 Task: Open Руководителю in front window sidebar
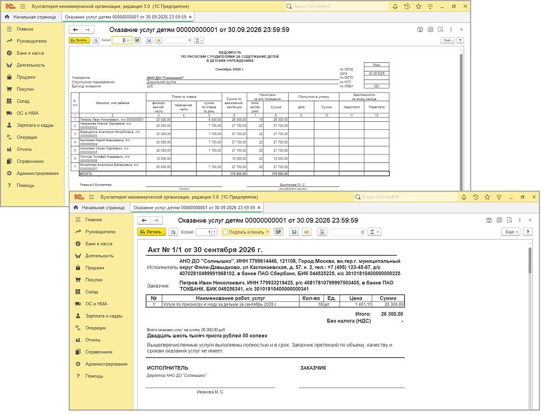click(101, 232)
